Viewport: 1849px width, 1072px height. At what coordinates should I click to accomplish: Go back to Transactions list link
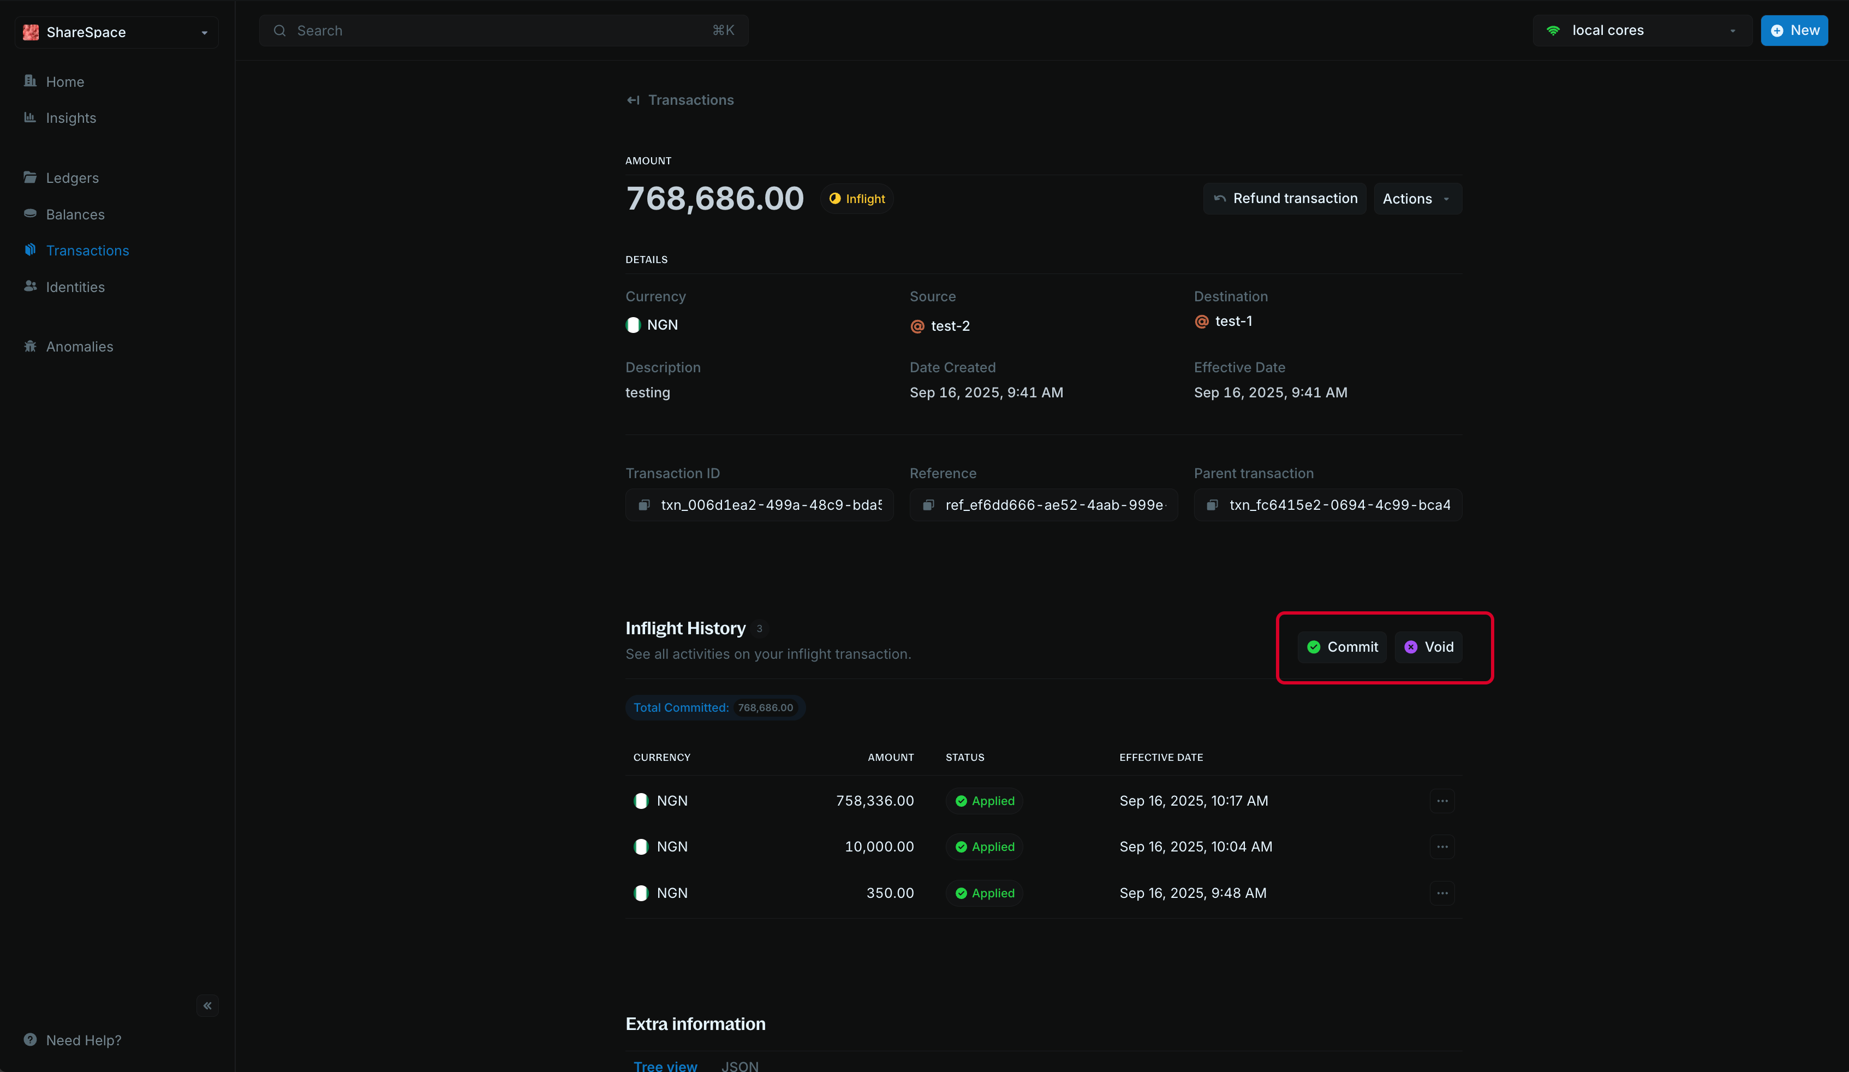[x=680, y=100]
